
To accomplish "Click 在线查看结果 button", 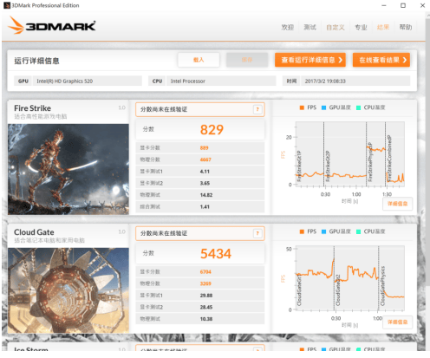I will [381, 60].
